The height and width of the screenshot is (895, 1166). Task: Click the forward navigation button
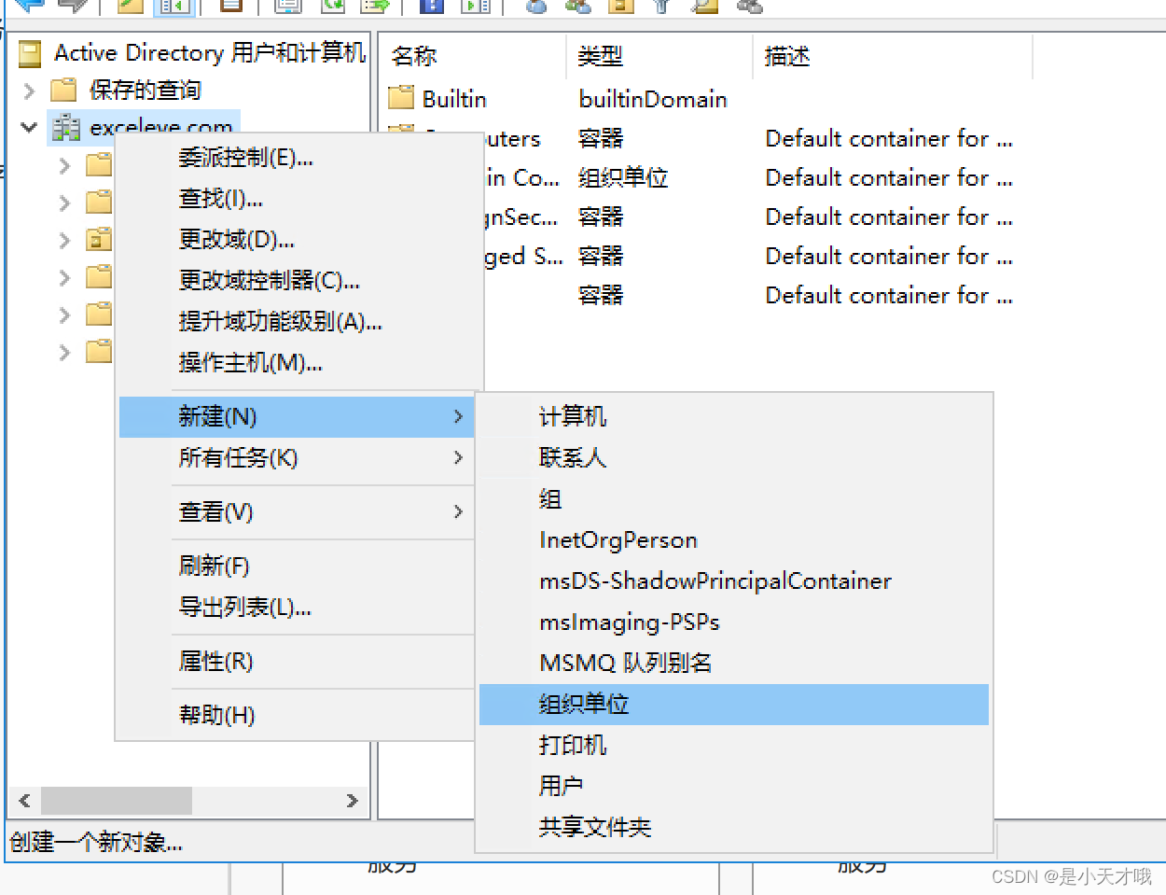pos(72,7)
